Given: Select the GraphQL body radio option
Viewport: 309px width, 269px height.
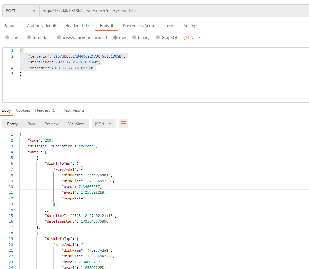Looking at the screenshot, I should [158, 38].
